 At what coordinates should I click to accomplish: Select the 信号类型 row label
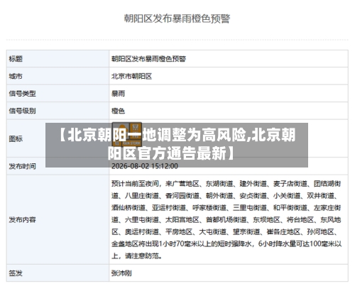[x=22, y=94]
